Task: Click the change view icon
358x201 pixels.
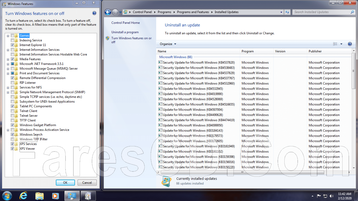Action: tap(335, 44)
